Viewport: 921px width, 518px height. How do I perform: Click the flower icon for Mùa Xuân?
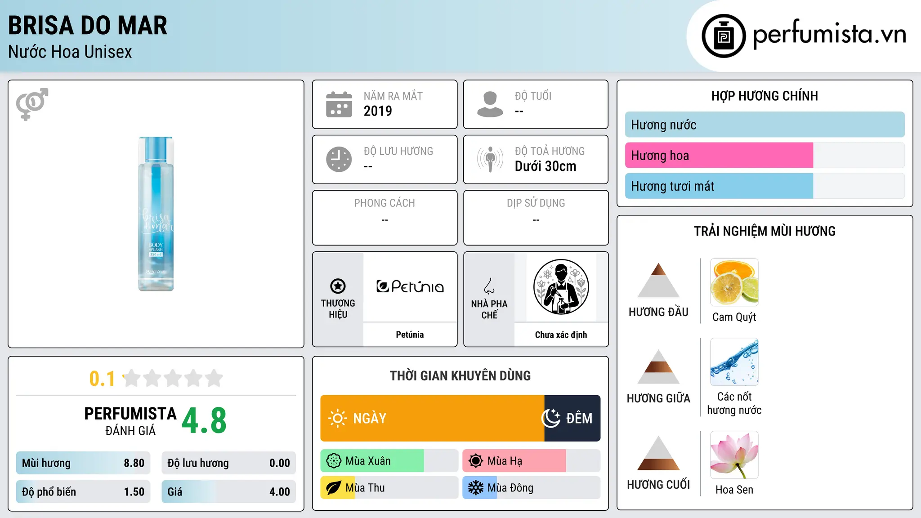pyautogui.click(x=334, y=461)
